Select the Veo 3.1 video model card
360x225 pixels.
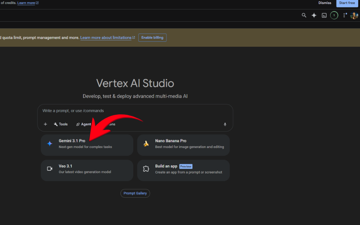coord(87,170)
